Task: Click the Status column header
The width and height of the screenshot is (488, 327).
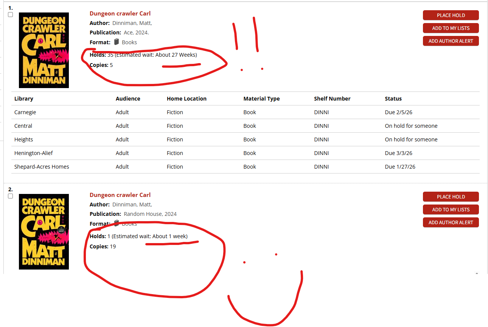Action: tap(393, 99)
